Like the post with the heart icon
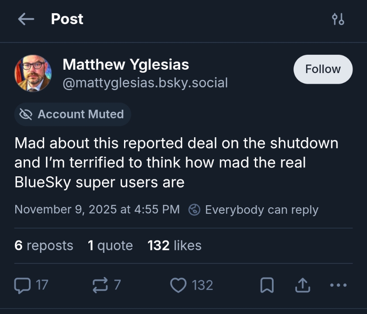The width and height of the screenshot is (367, 314). tap(178, 285)
